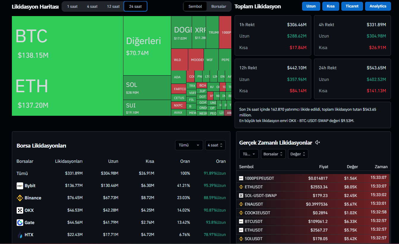Open the Analytics button

[378, 6]
